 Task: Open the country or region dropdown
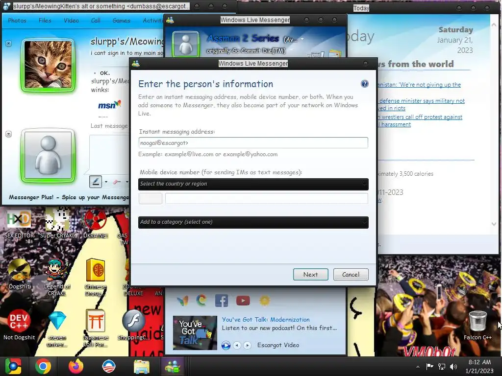coord(253,184)
